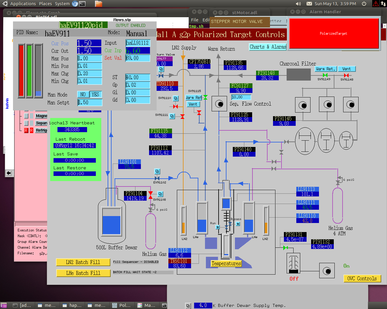Click the Max Pos input field
Viewport: 387px width, 309px height.
pos(89,58)
